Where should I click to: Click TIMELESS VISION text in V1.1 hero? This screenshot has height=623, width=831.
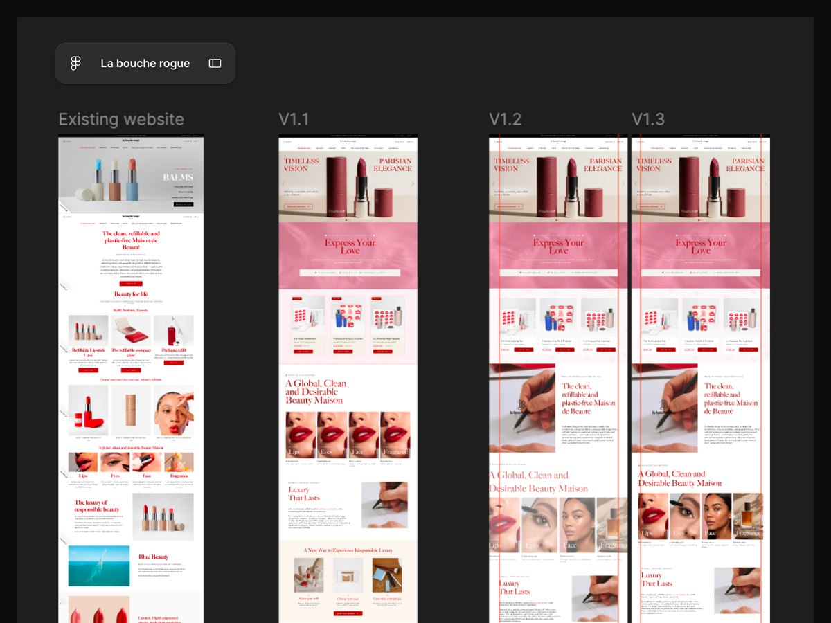click(301, 165)
